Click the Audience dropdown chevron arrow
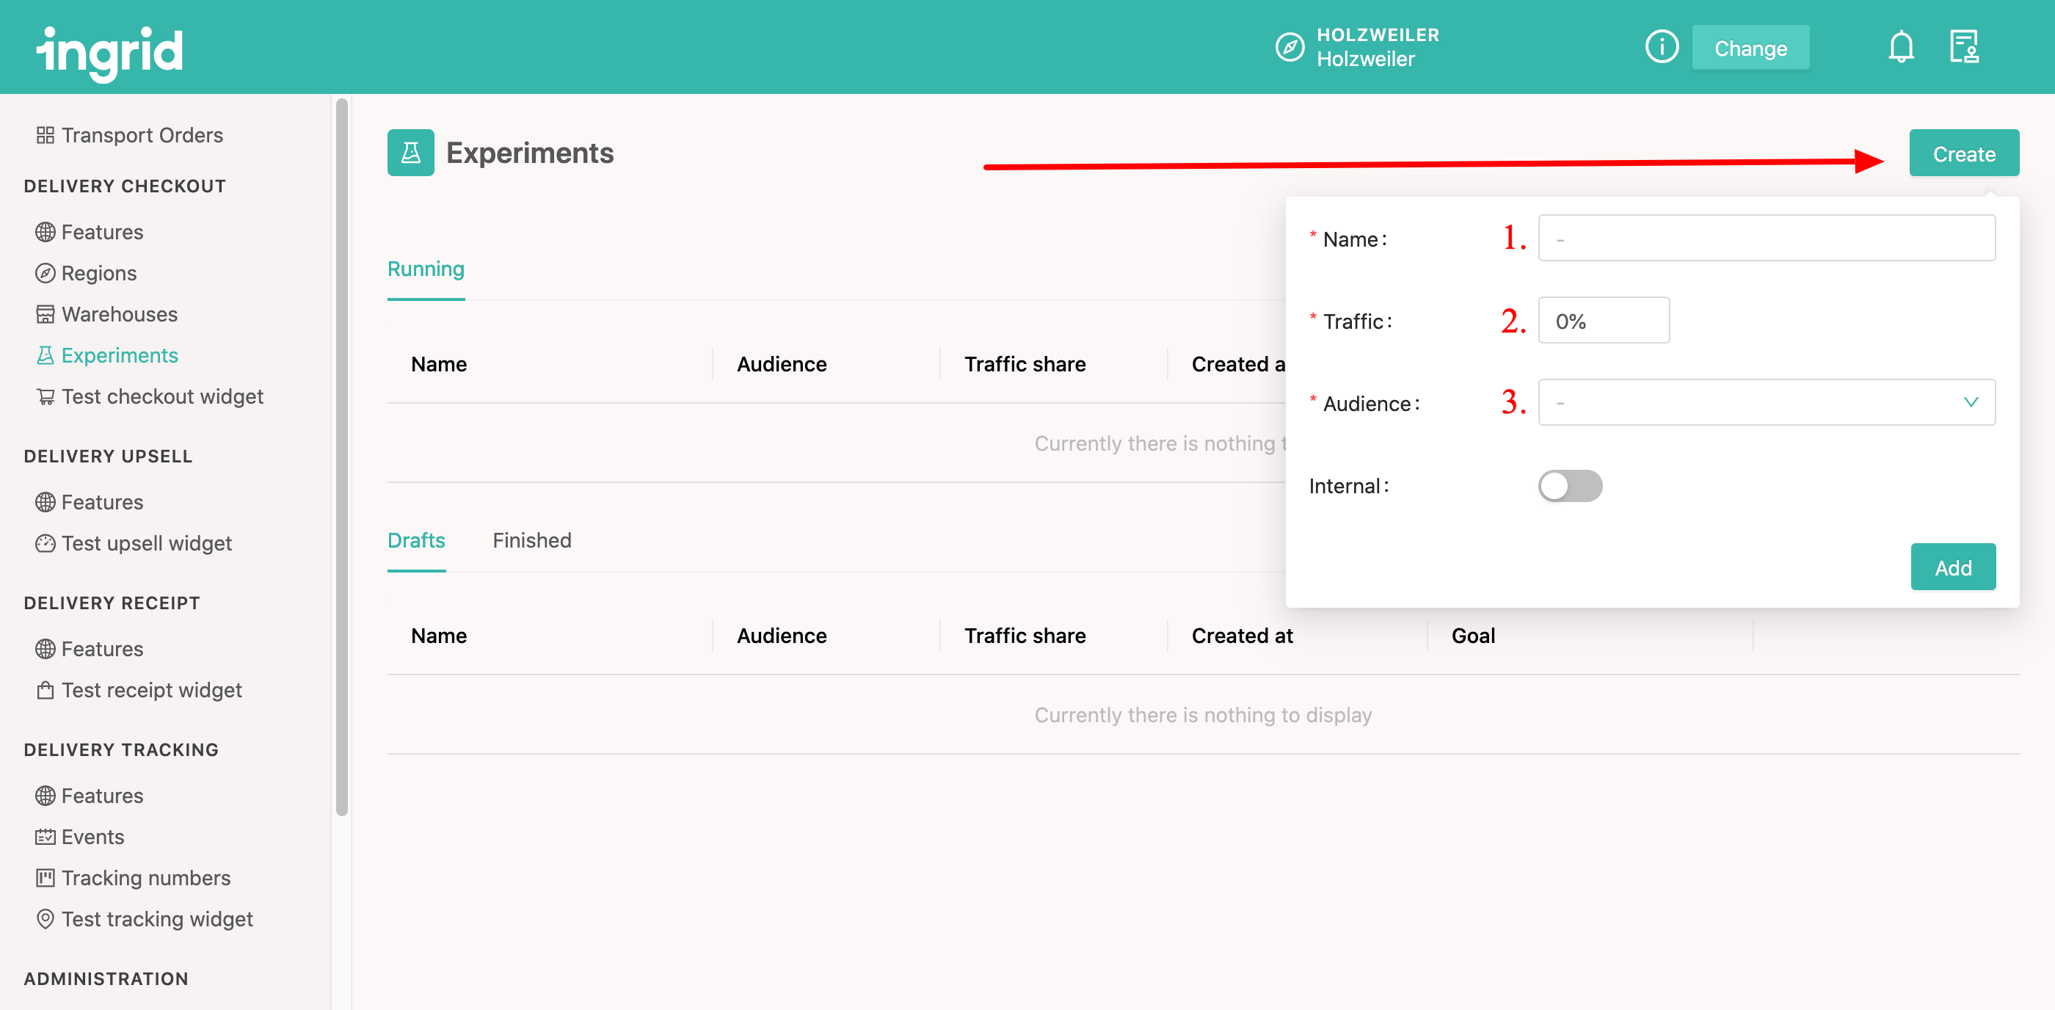This screenshot has height=1010, width=2055. click(x=1970, y=403)
